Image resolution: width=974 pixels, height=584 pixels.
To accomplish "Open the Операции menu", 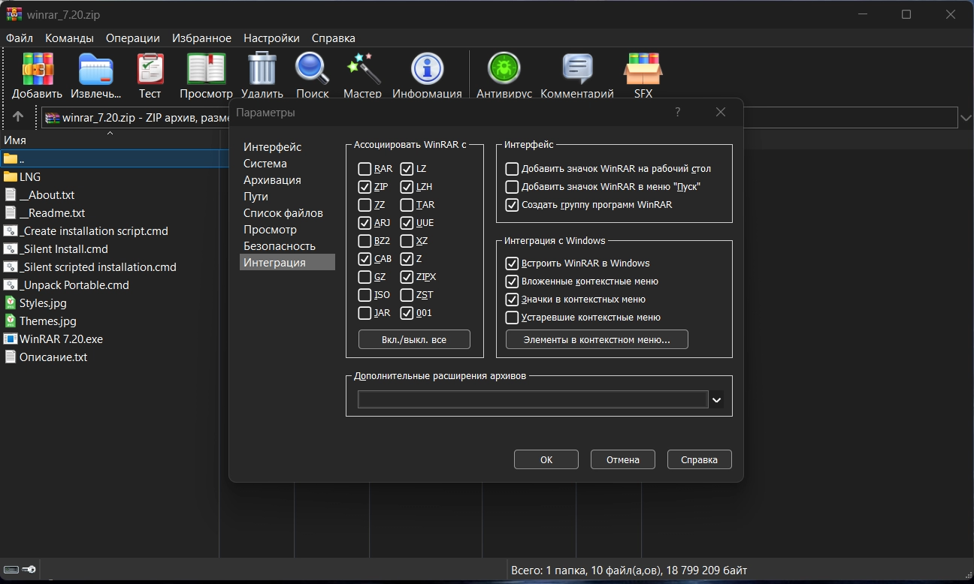I will point(132,38).
